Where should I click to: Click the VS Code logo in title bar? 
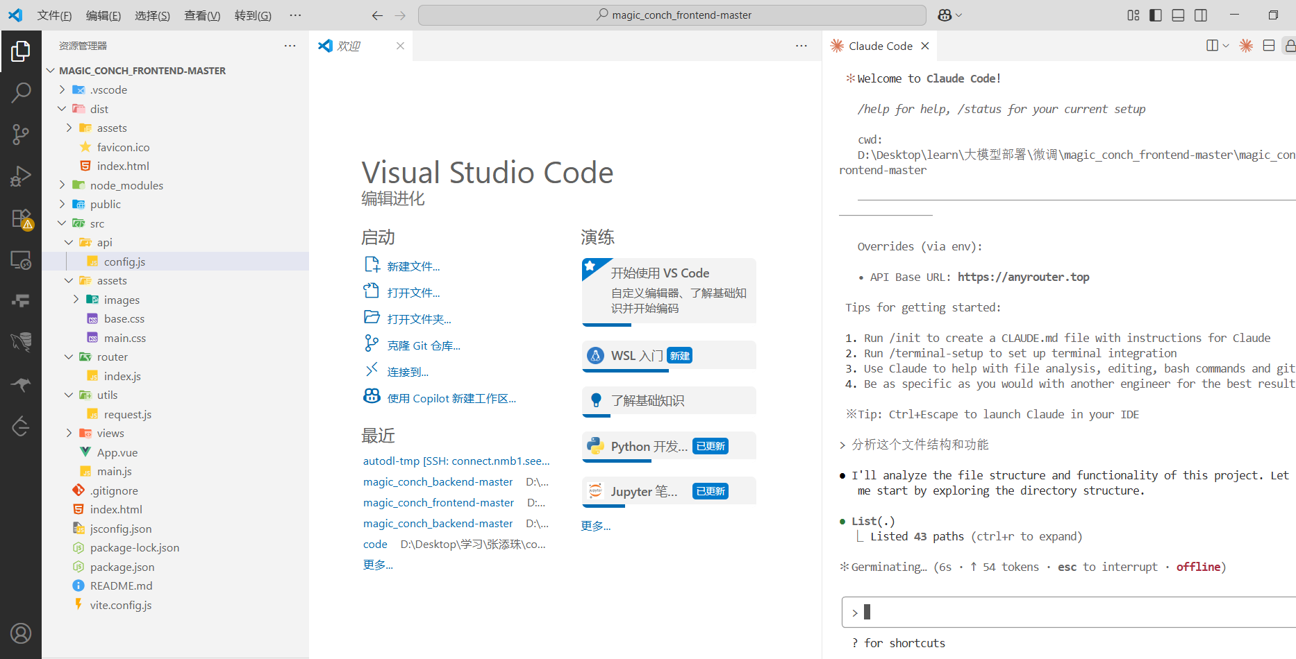point(15,15)
